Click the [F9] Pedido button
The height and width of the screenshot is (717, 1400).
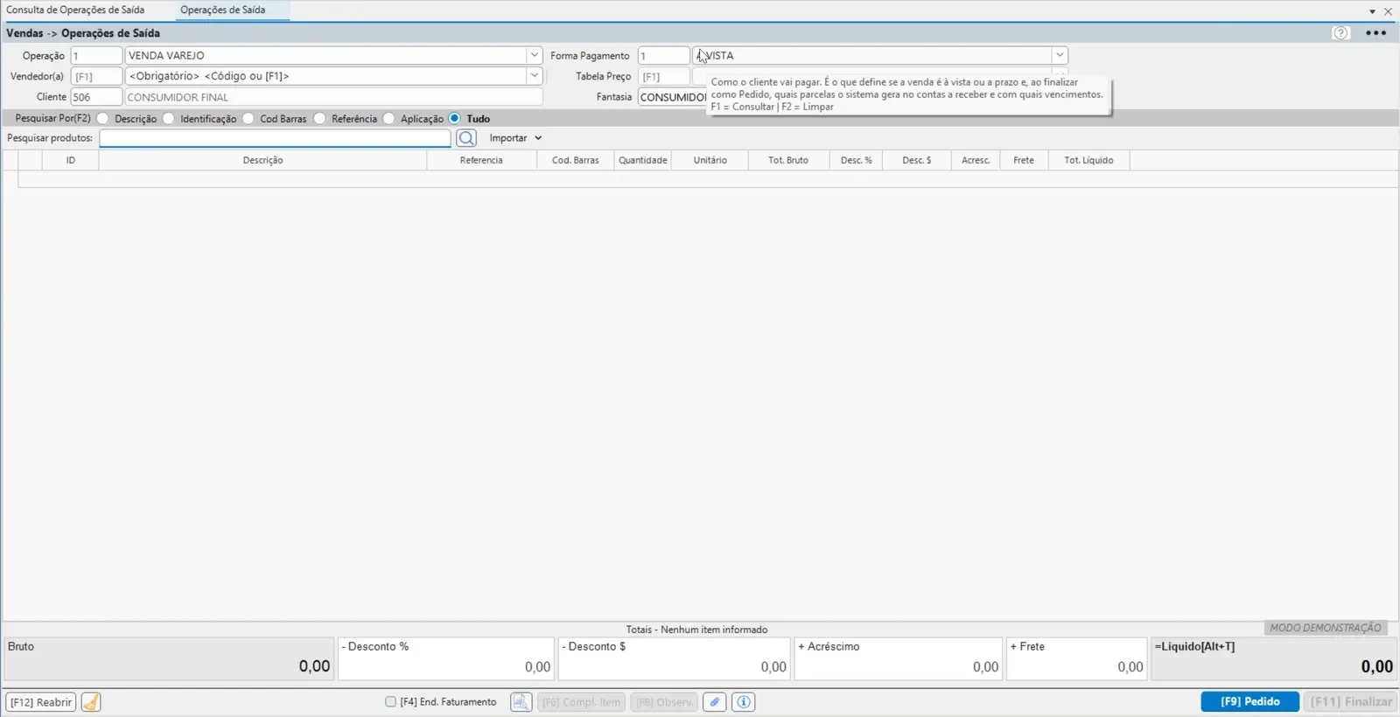coord(1249,701)
